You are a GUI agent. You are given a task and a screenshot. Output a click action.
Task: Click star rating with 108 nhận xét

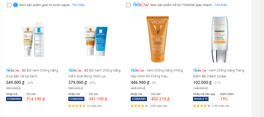coord(139,106)
